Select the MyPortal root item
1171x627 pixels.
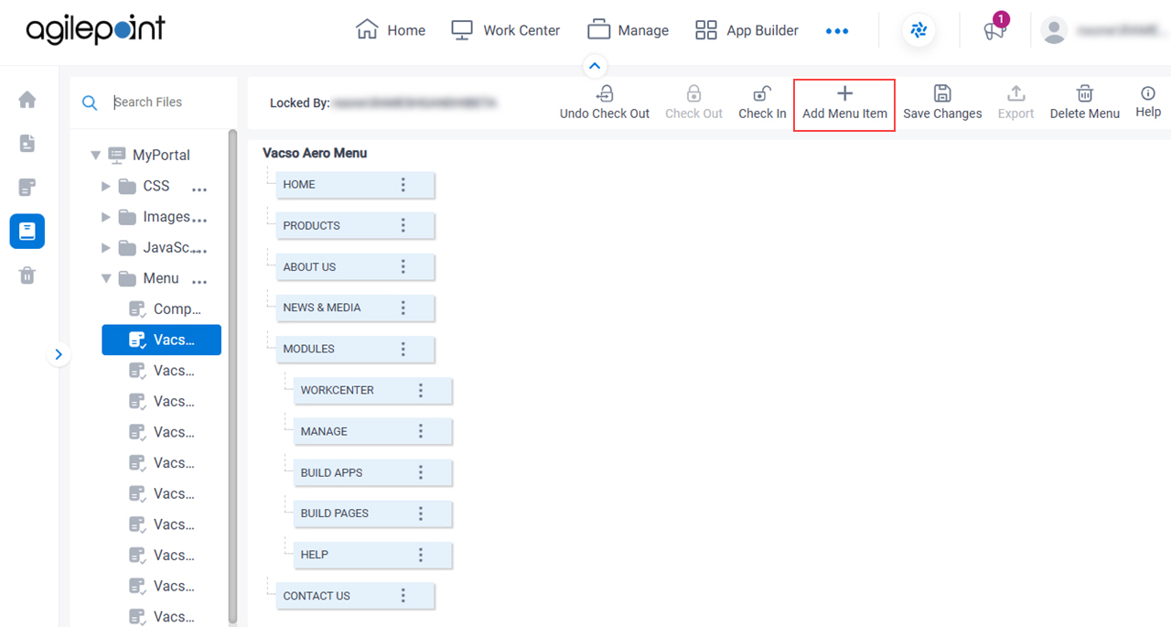pyautogui.click(x=150, y=155)
